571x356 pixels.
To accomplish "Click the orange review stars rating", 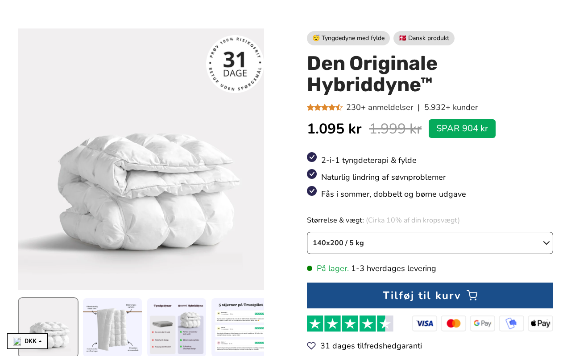I will point(325,107).
